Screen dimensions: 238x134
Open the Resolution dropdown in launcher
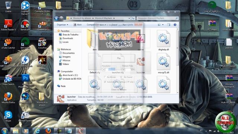pyautogui.click(x=104, y=70)
